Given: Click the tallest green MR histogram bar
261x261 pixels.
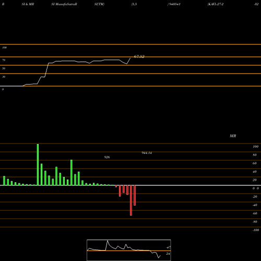Looking at the screenshot, I should [38, 164].
